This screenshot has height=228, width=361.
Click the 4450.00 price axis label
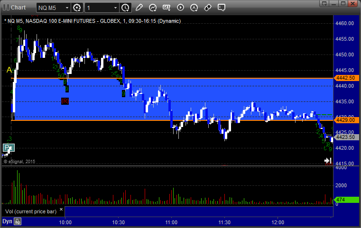345,55
